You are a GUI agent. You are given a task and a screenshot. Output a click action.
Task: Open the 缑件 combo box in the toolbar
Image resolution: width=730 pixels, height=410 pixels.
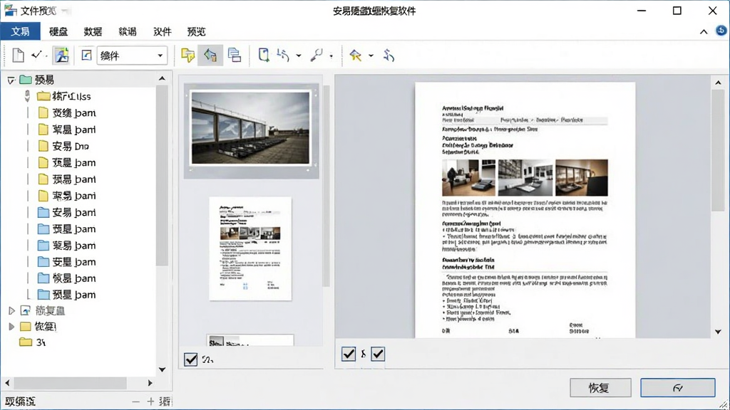132,56
